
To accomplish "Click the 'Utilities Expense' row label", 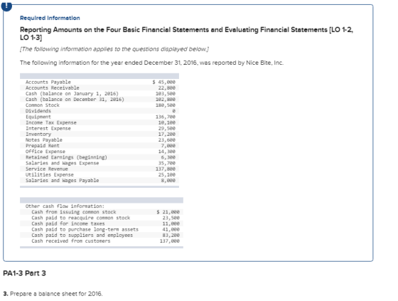I will [50, 174].
